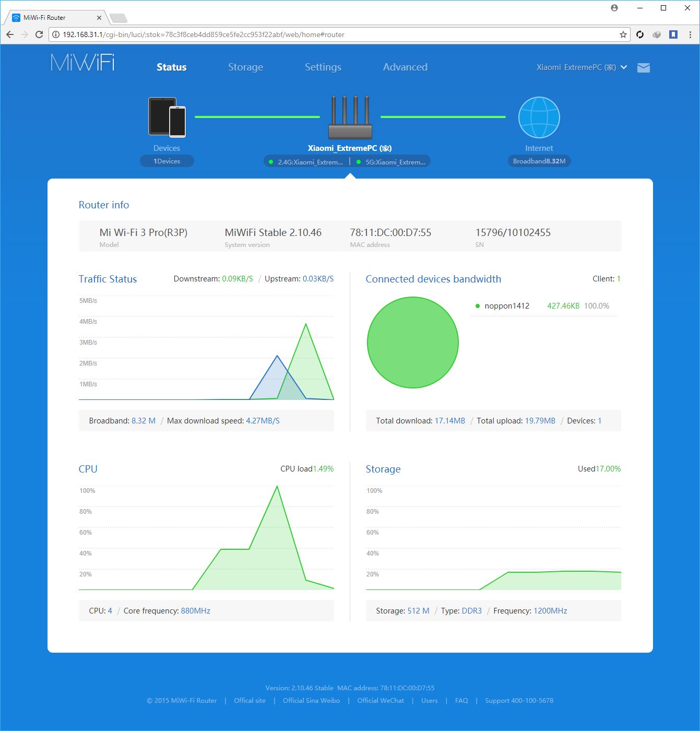Image resolution: width=700 pixels, height=731 pixels.
Task: Open a new browser tab
Action: point(118,18)
